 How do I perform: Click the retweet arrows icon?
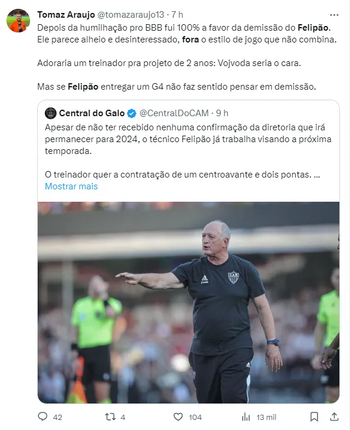pos(110,417)
